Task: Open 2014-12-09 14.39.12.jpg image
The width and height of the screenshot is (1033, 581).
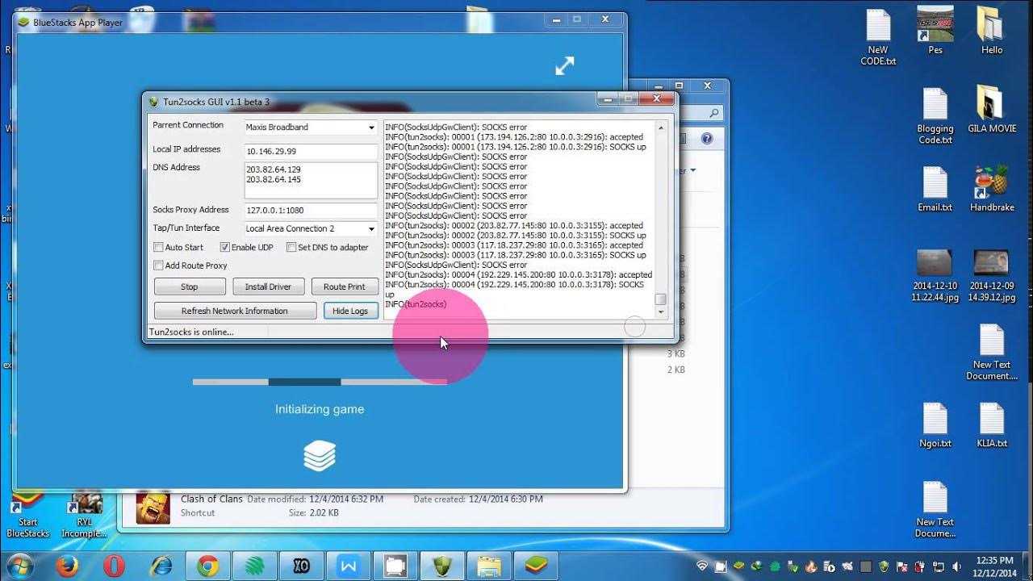Action: click(991, 275)
